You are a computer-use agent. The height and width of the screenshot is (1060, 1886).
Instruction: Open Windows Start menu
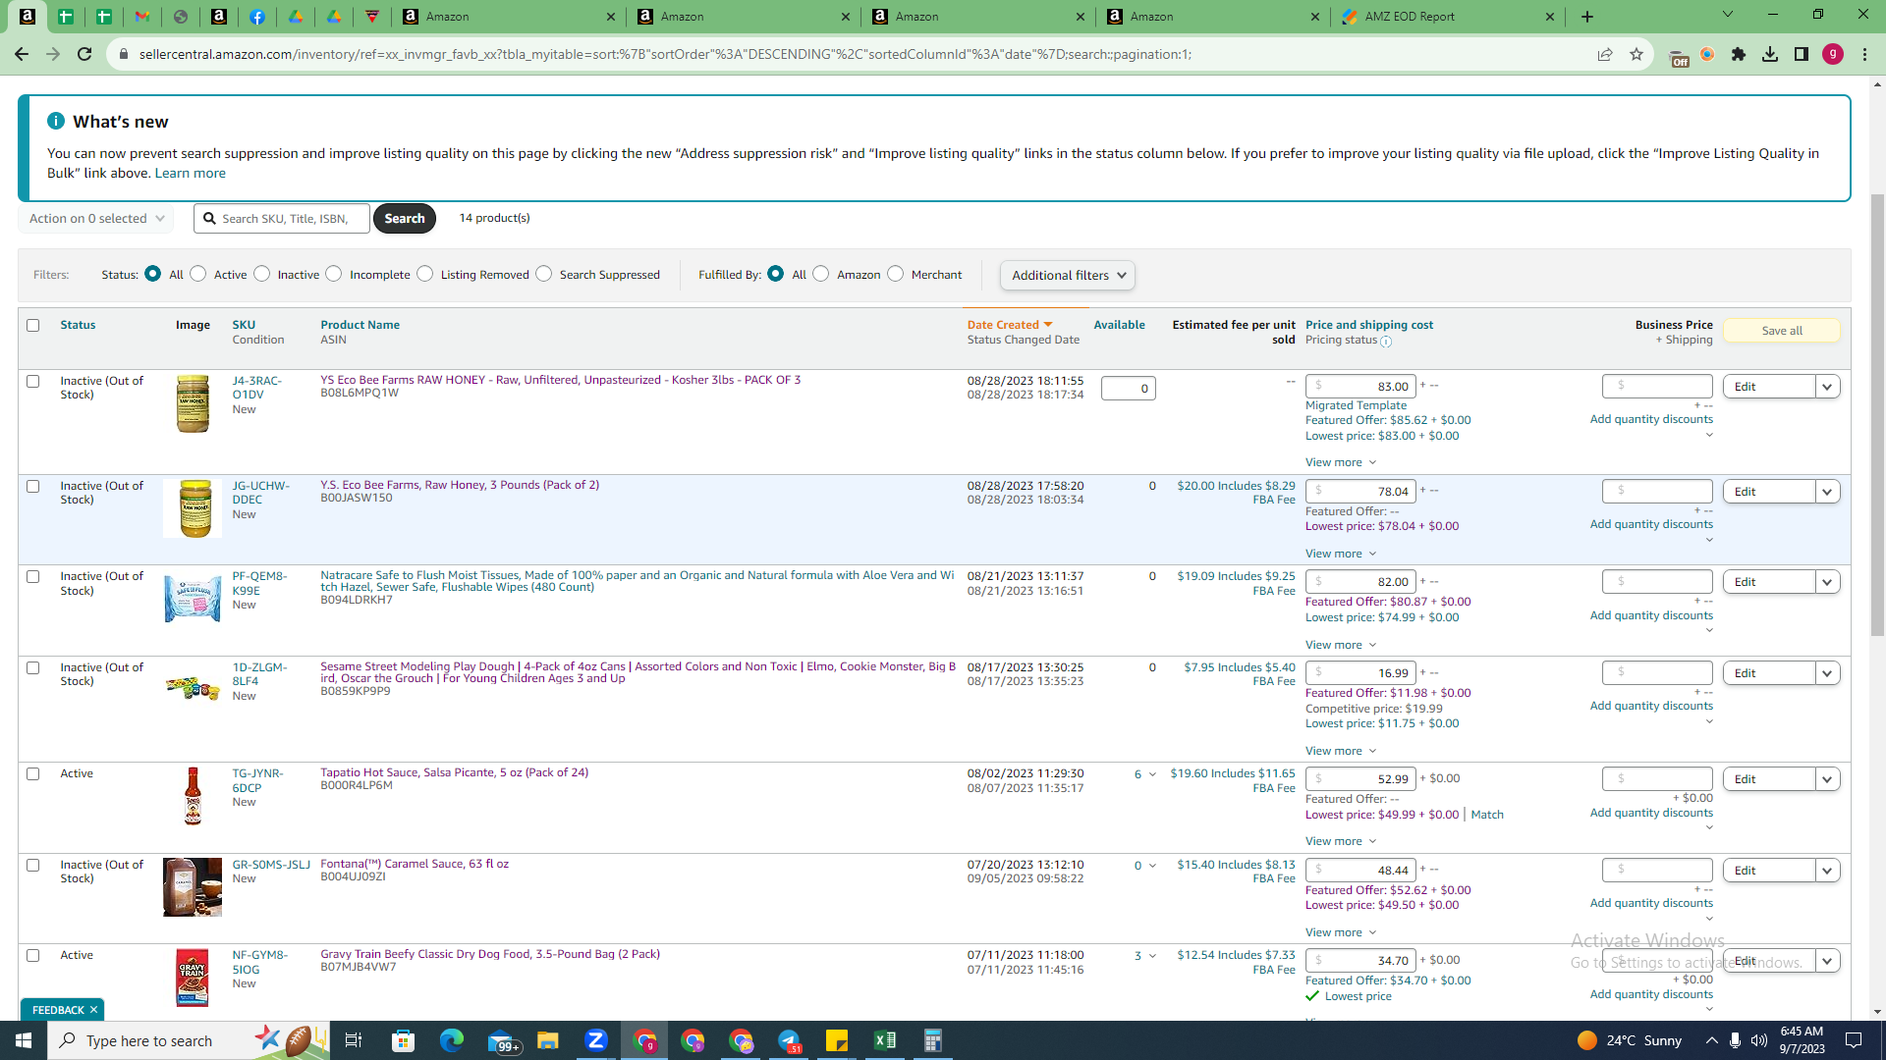point(24,1040)
